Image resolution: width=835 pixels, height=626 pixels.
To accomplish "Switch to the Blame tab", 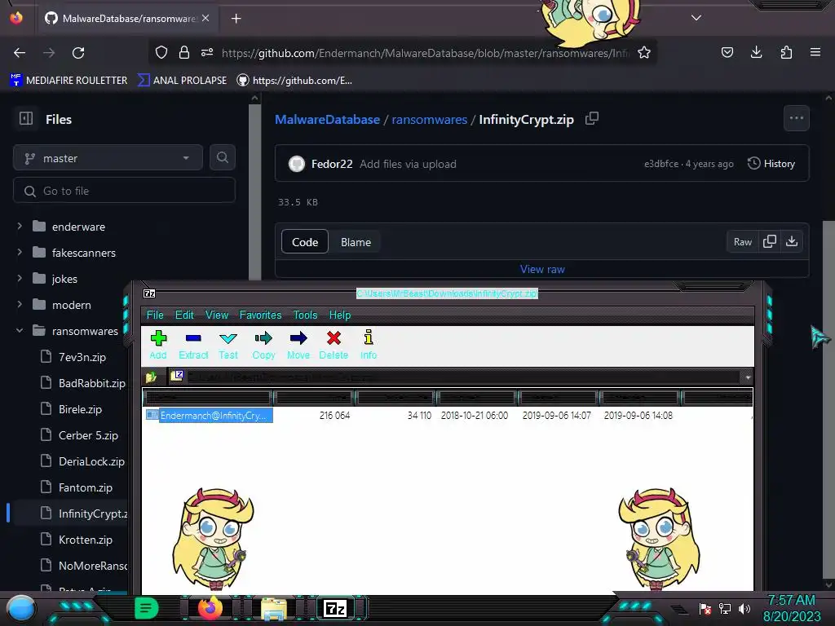I will tap(356, 242).
